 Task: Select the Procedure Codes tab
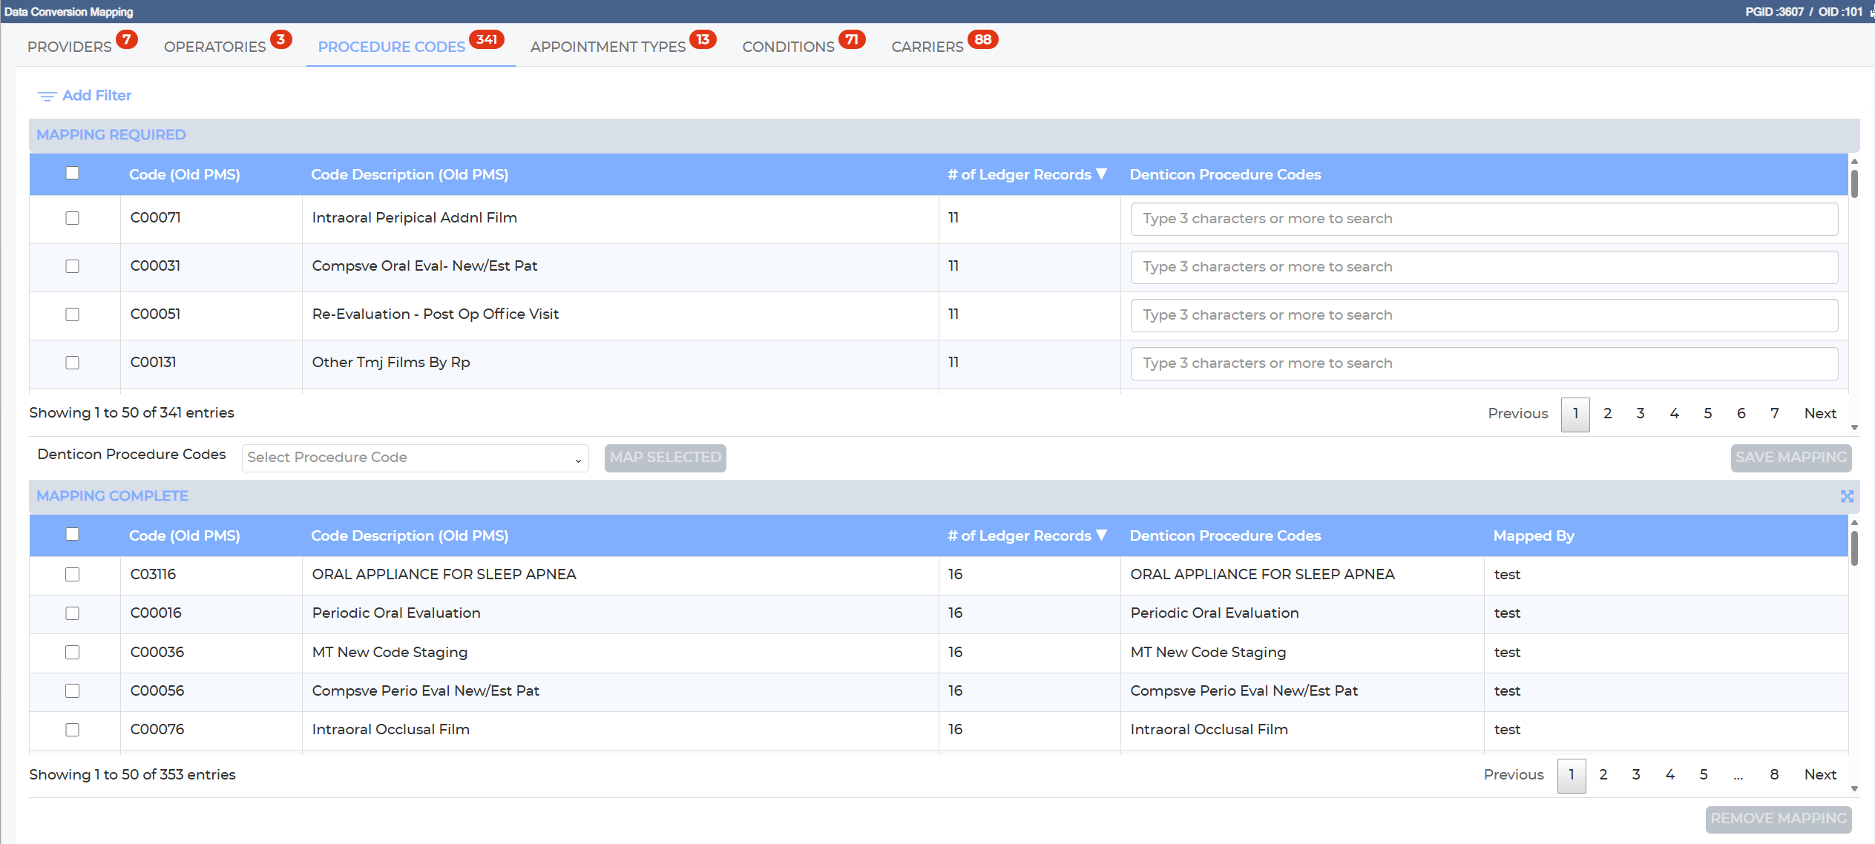tap(391, 47)
